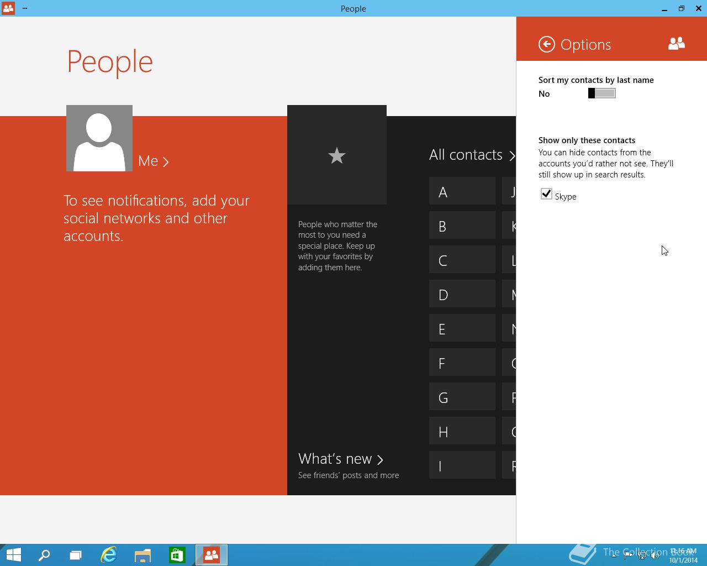Jump to contacts starting with A
The image size is (707, 566).
pyautogui.click(x=462, y=191)
